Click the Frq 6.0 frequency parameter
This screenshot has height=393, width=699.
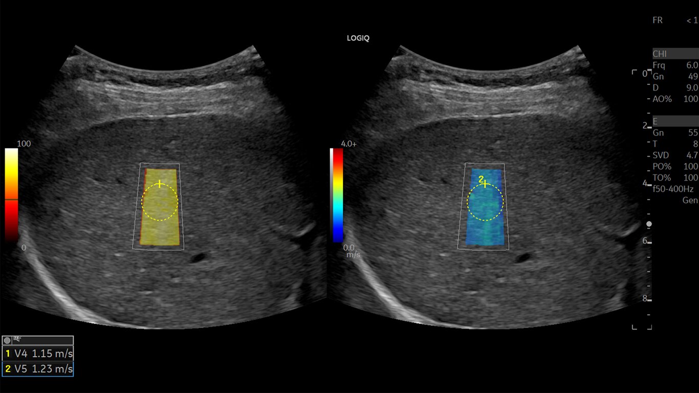675,65
